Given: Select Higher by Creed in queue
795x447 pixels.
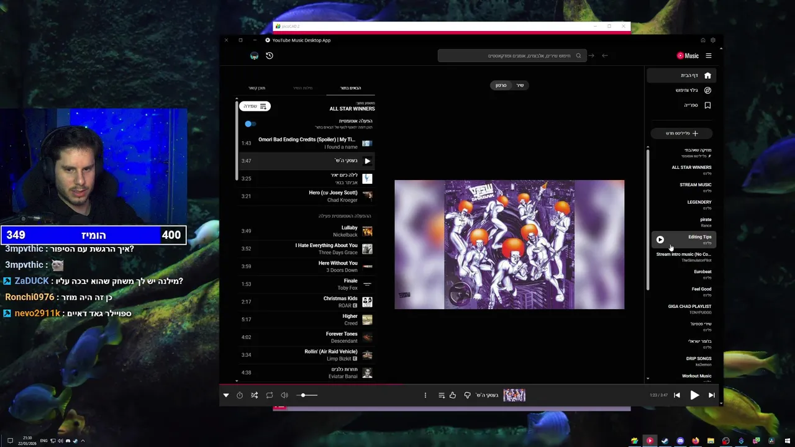Looking at the screenshot, I should click(x=307, y=320).
